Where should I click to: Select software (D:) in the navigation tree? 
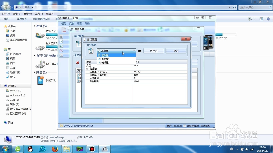(x=17, y=95)
